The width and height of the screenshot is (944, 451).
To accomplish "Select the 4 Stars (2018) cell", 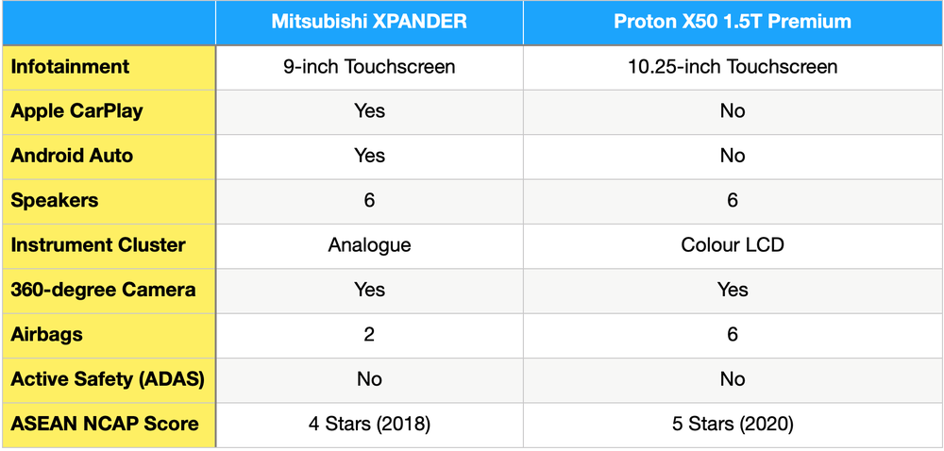I will pos(369,424).
